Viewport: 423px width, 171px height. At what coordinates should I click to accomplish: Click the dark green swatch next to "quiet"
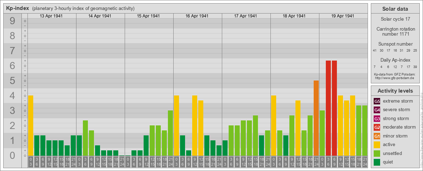377,162
